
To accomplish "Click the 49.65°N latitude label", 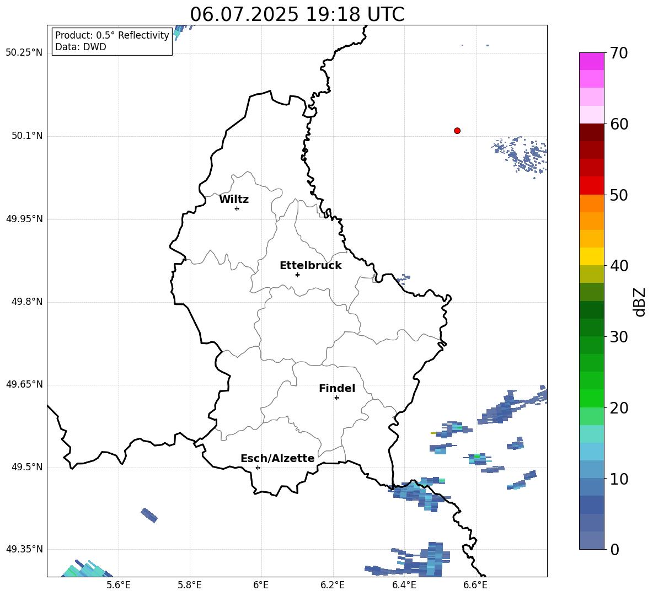I will click(x=24, y=384).
